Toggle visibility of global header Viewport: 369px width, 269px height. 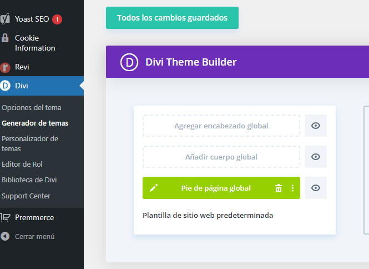(316, 126)
